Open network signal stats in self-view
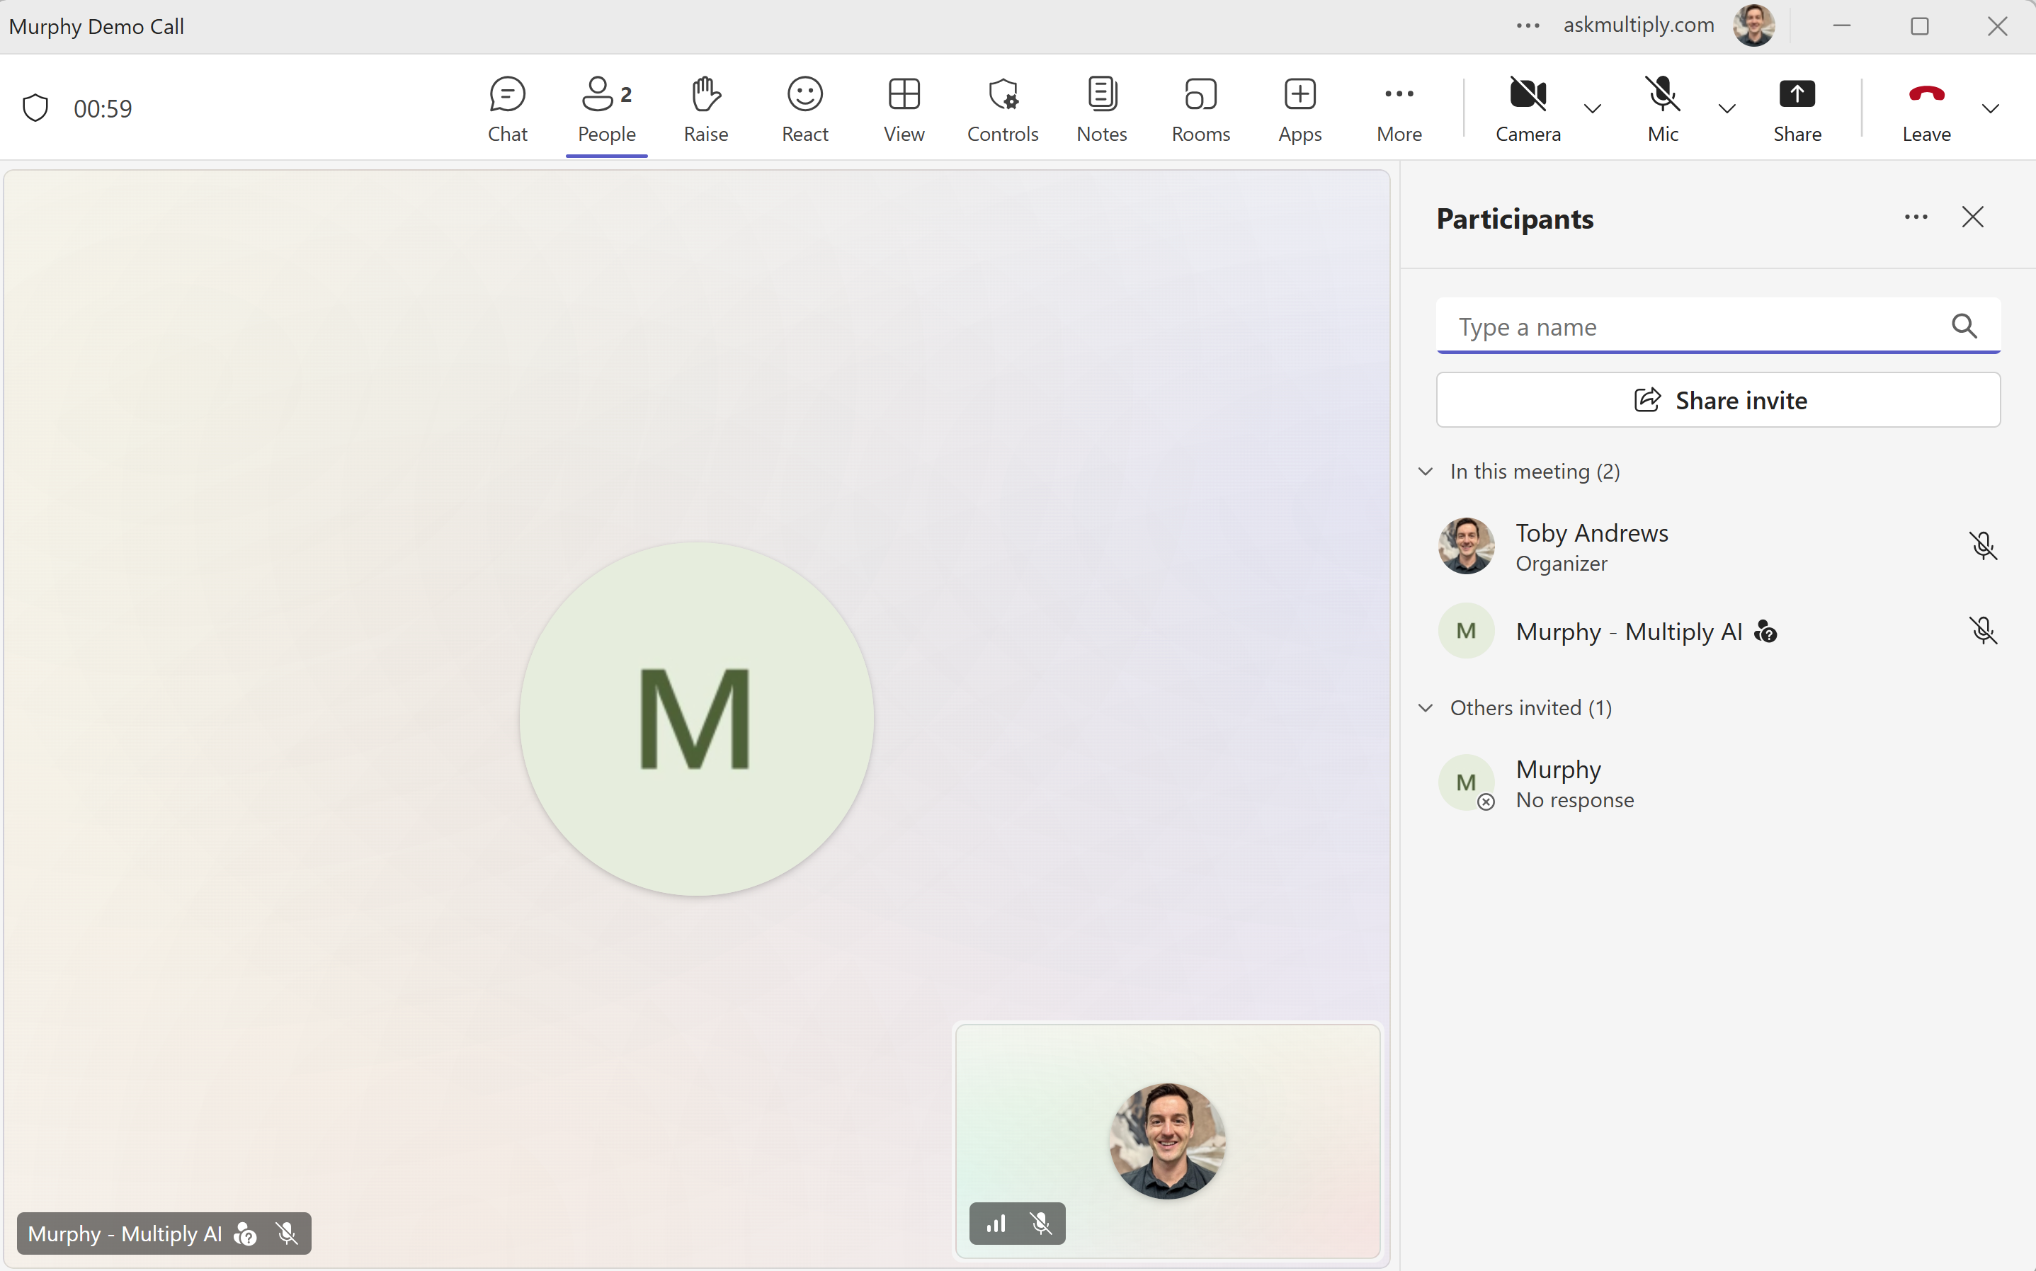Viewport: 2036px width, 1271px height. 995,1223
